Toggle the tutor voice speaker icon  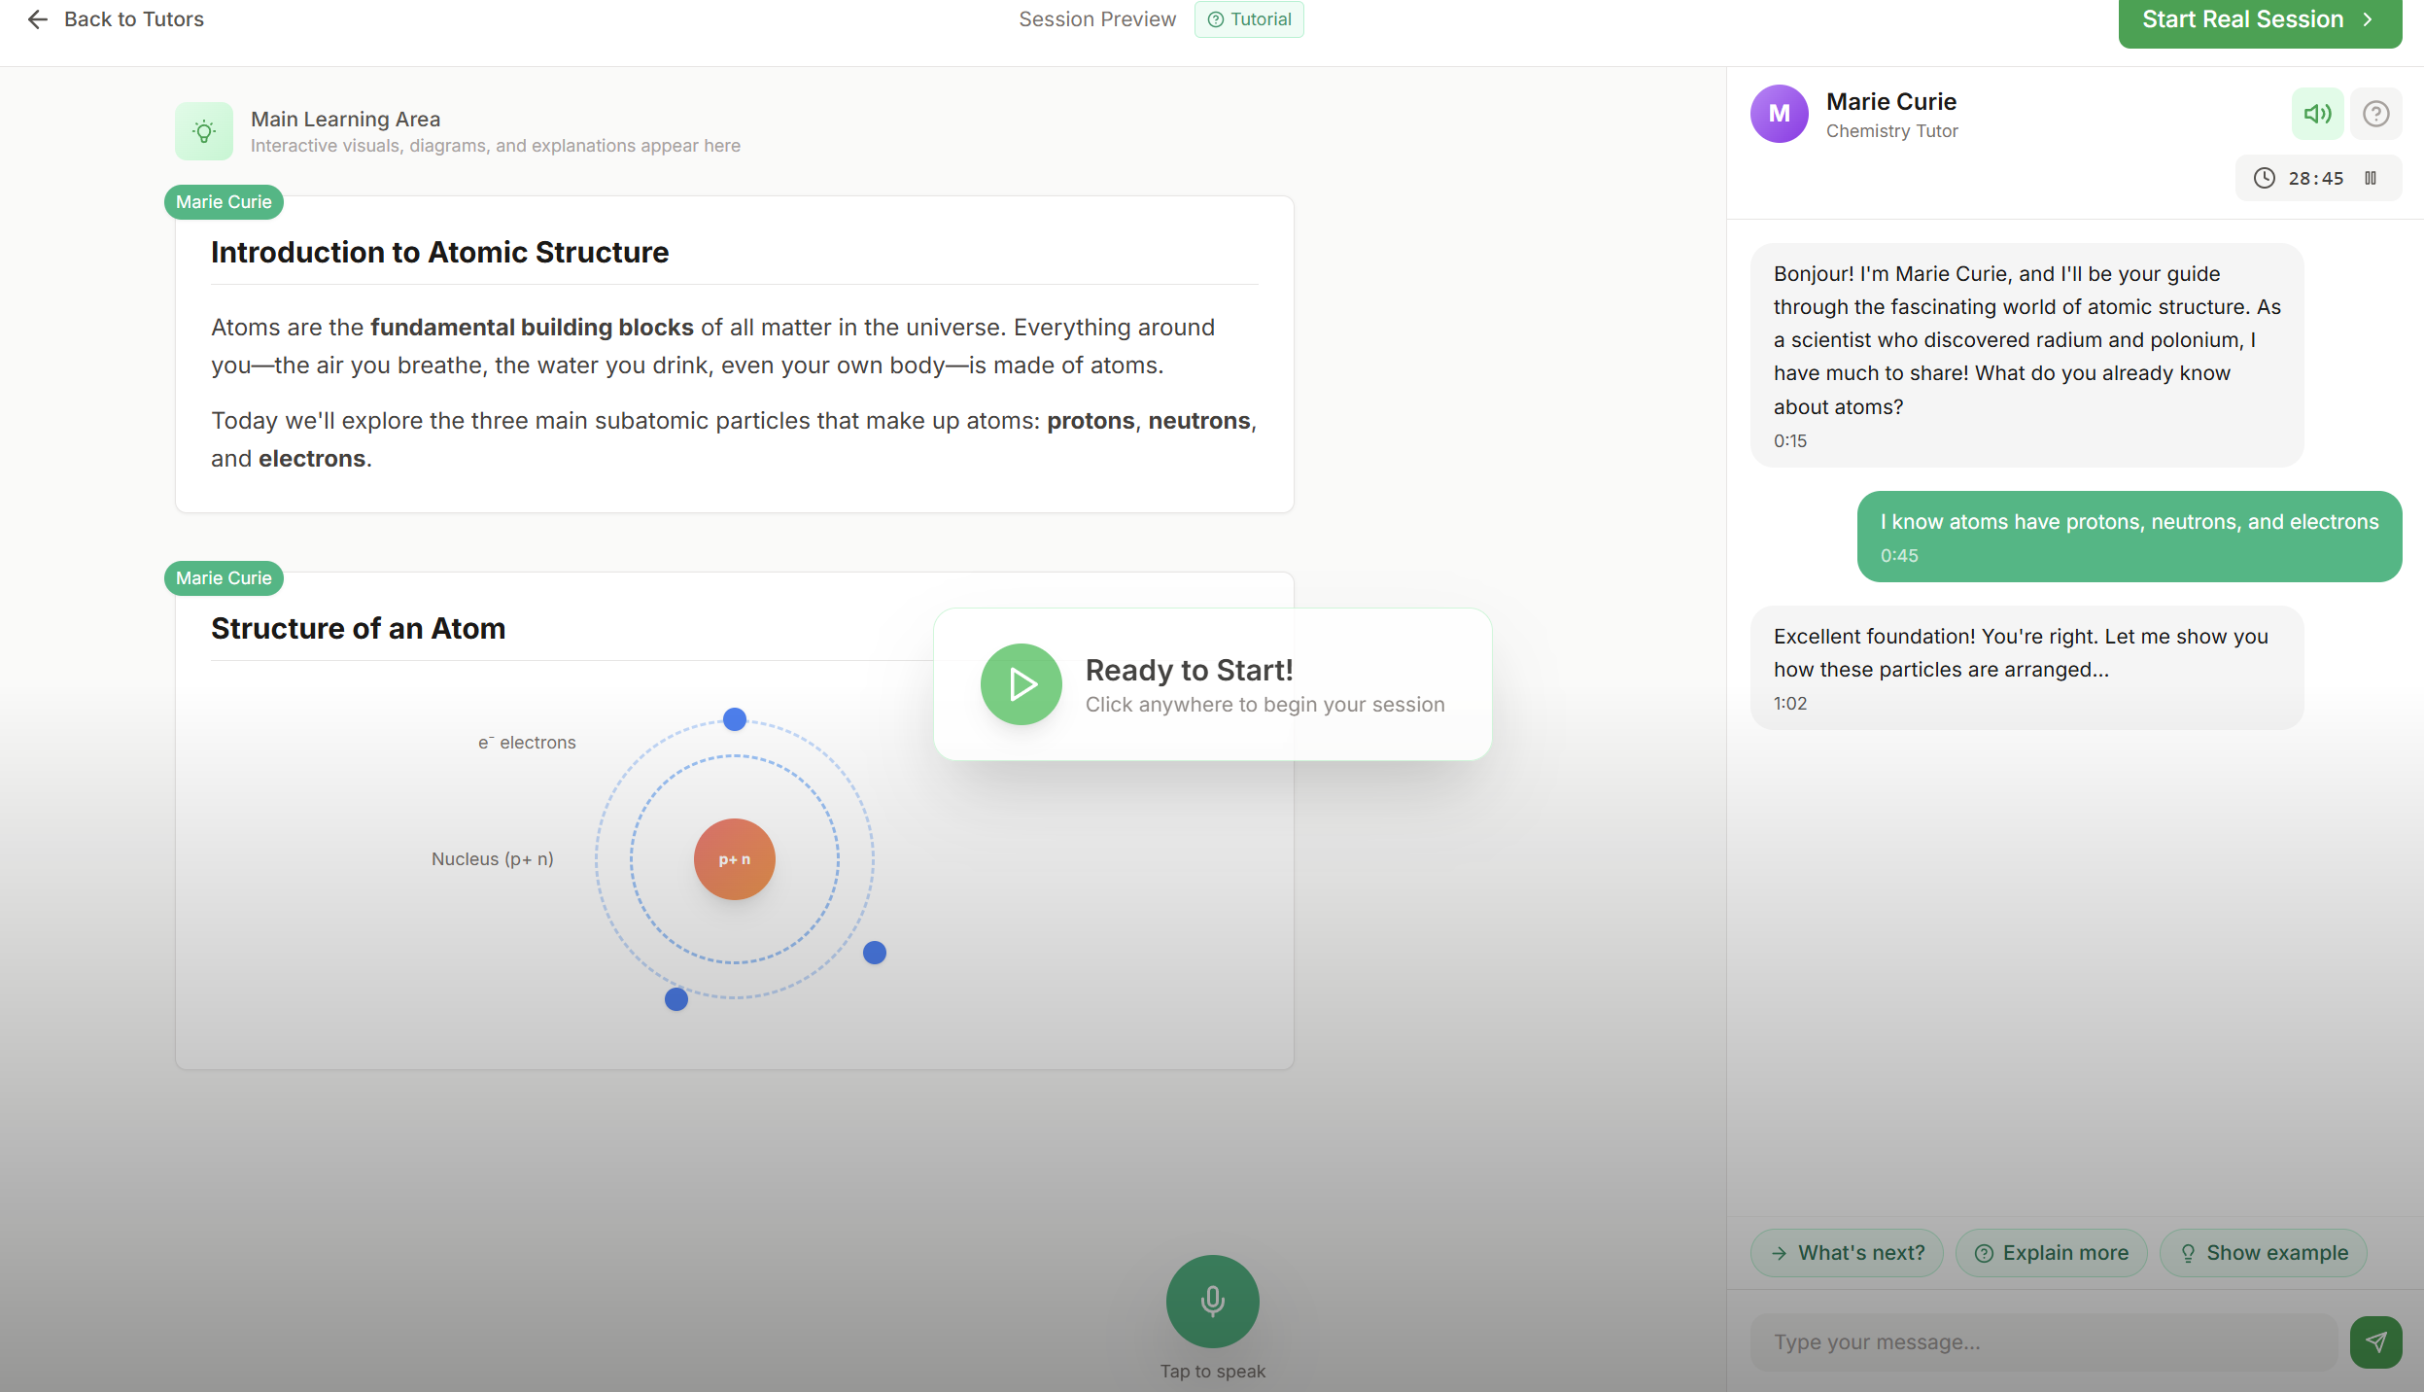point(2317,114)
